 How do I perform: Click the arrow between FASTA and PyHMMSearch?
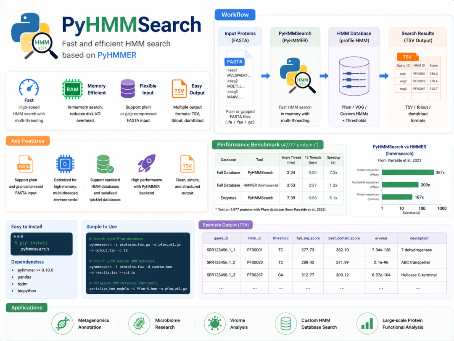[x=266, y=76]
